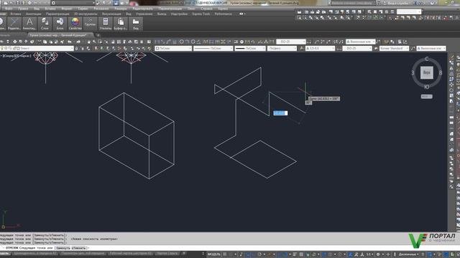
Task: Open the Вид folder panel in ribbon
Action: [x=136, y=24]
